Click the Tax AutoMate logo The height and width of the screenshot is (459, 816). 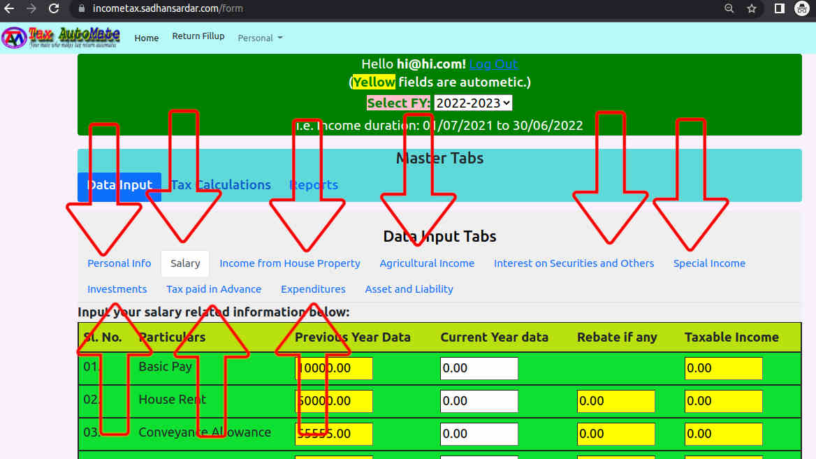(61, 37)
